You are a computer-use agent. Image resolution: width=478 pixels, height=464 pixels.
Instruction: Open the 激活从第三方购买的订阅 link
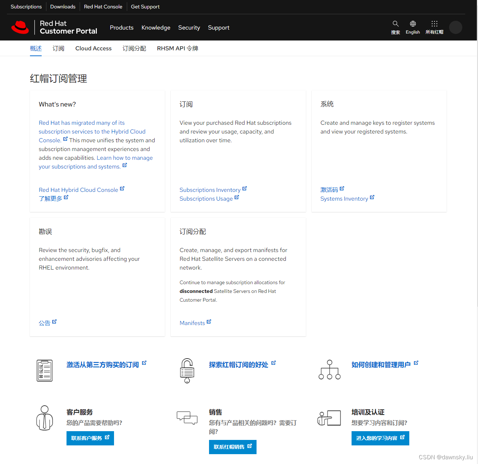[103, 365]
